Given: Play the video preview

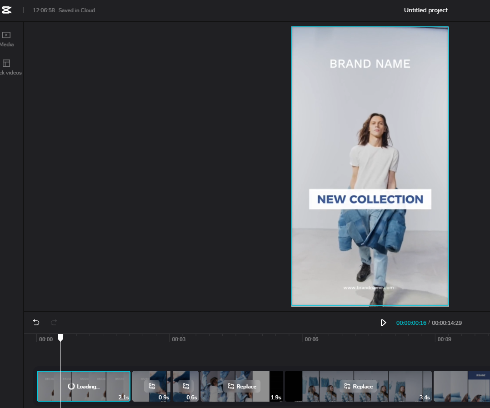Looking at the screenshot, I should (383, 323).
